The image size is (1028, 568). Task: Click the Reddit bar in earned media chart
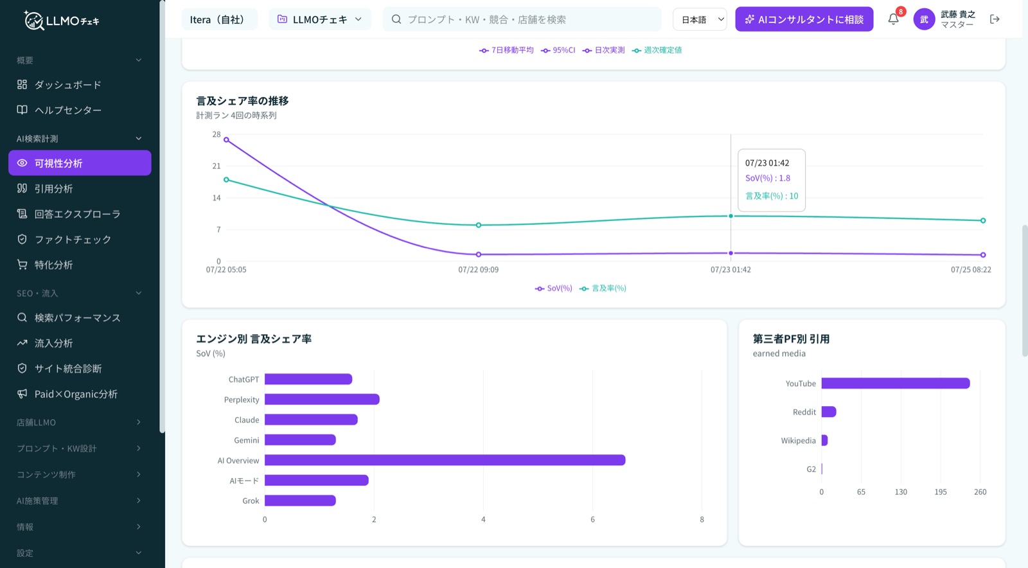(829, 412)
